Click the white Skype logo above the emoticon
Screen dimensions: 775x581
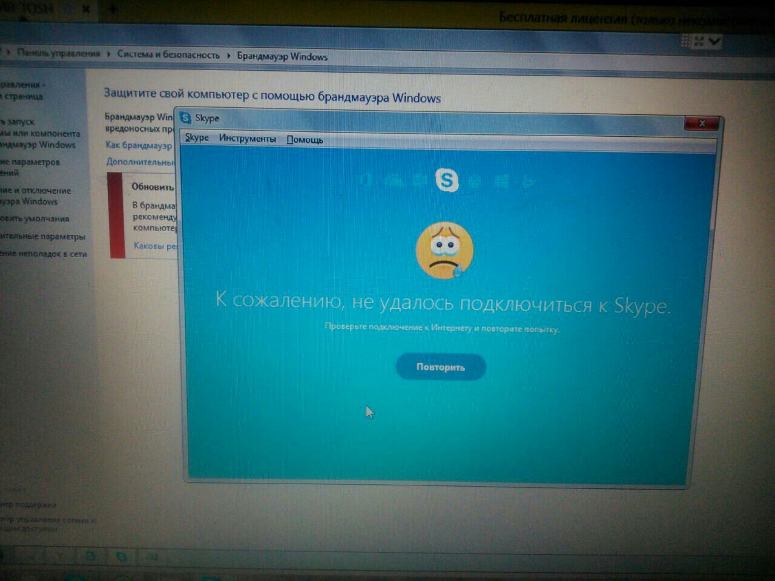(447, 179)
